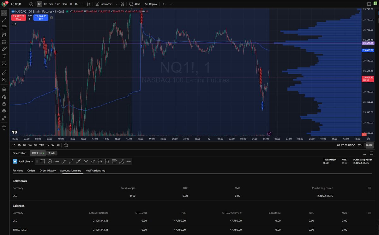Select the trend line drawing tool
Viewport: 379px width, 235px height.
click(x=4, y=20)
